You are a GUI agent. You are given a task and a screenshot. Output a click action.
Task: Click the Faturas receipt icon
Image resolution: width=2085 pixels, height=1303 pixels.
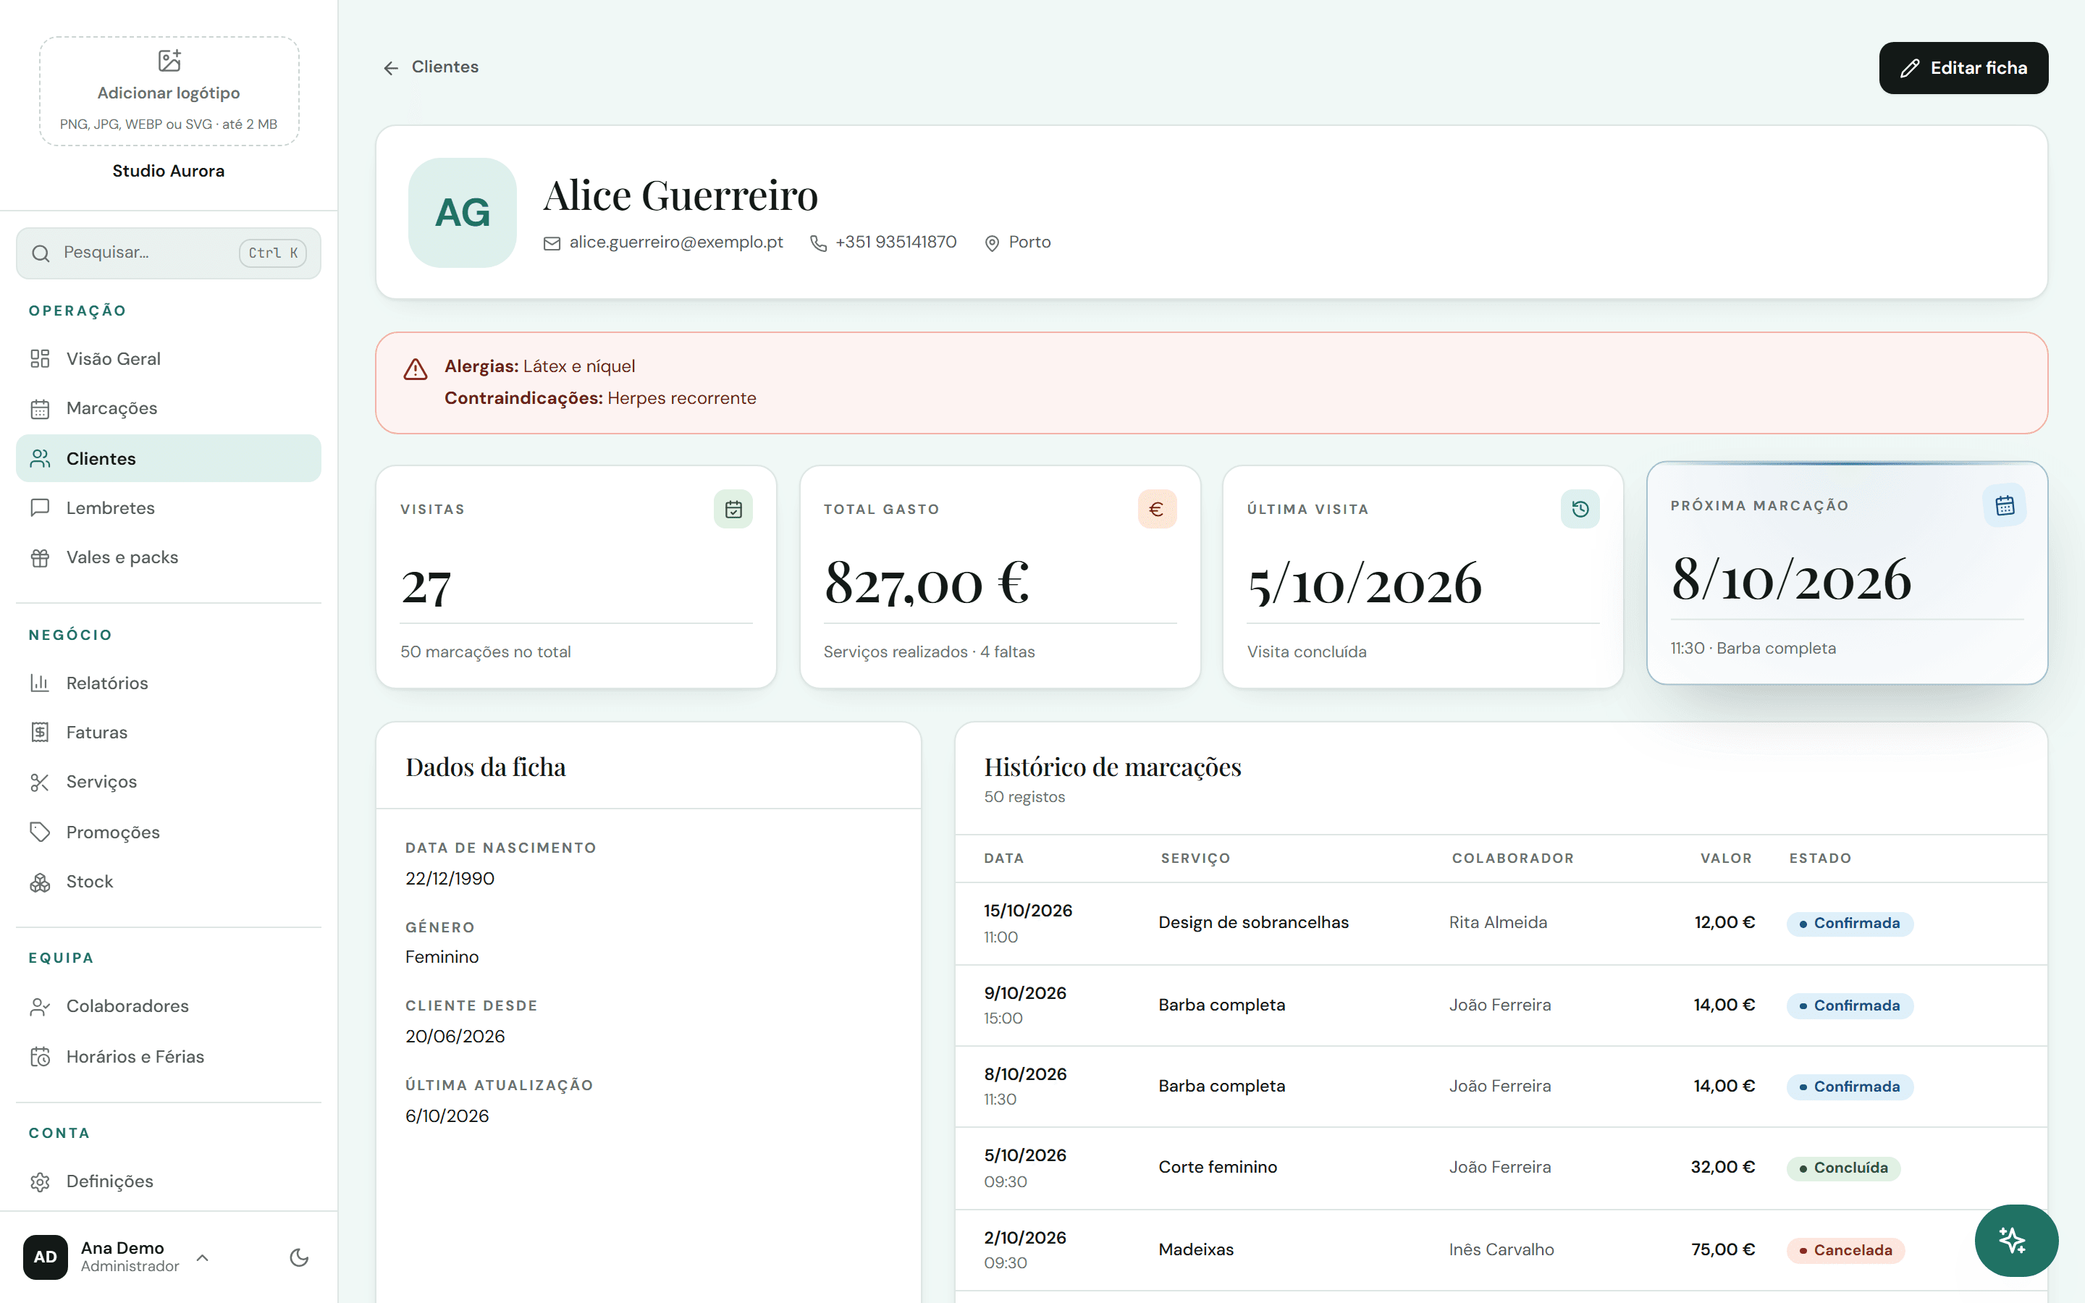tap(40, 733)
